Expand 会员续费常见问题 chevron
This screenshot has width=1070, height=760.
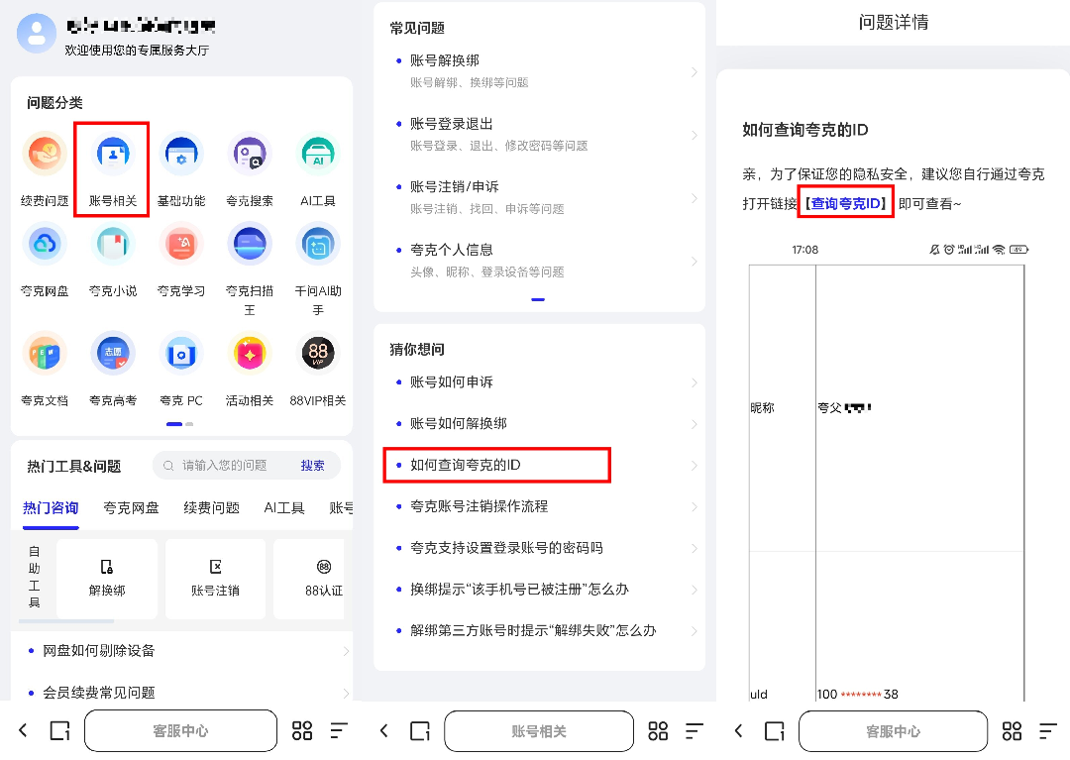[x=346, y=694]
